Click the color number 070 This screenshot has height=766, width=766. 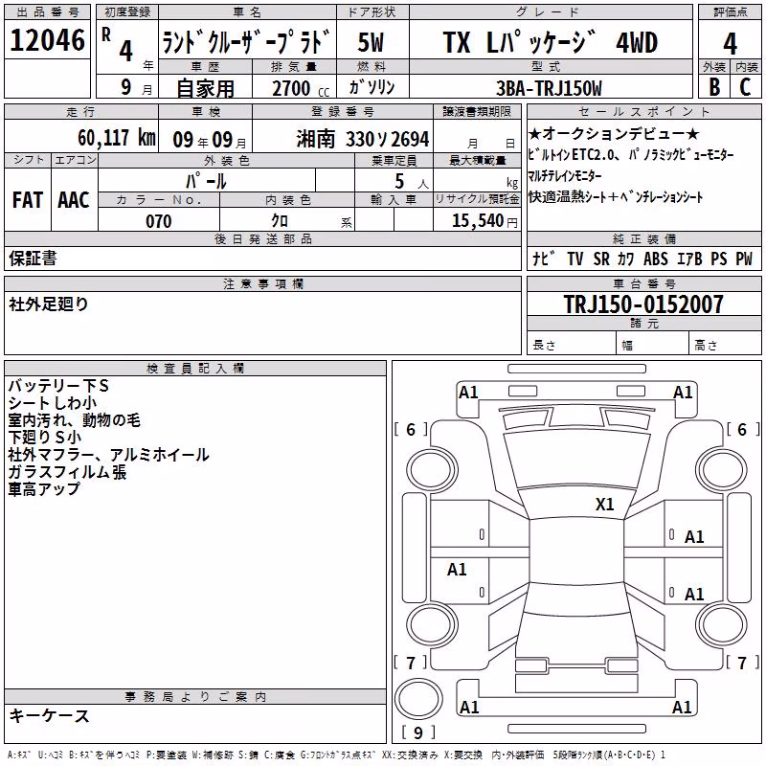tap(159, 221)
